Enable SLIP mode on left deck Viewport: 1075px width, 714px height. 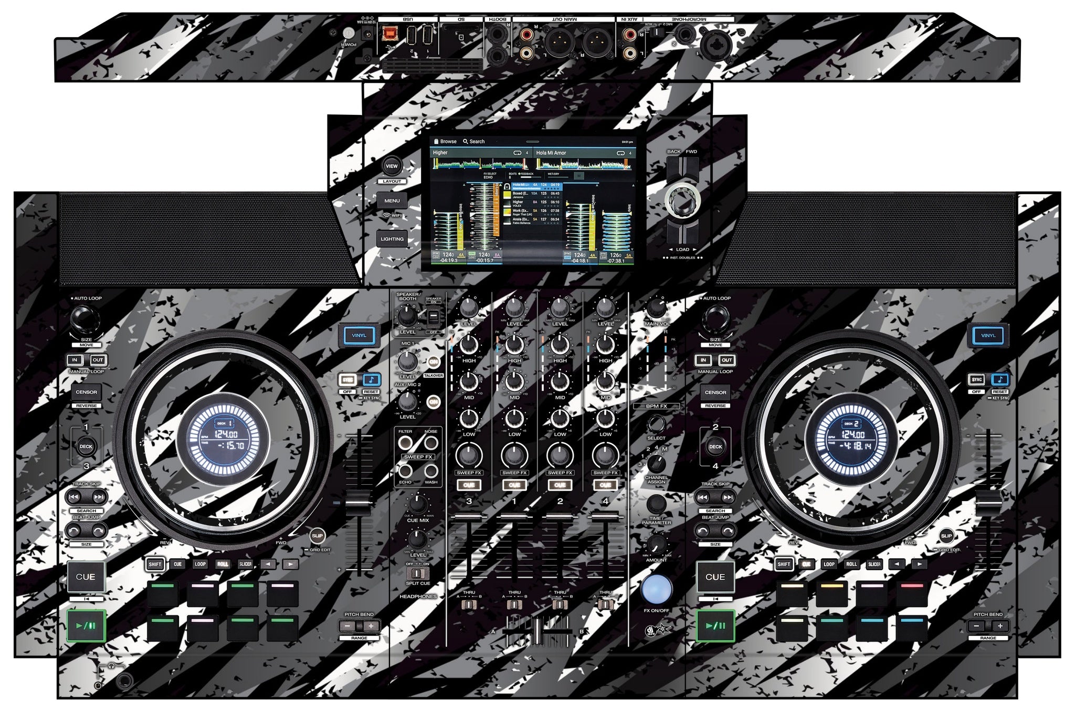[x=317, y=536]
